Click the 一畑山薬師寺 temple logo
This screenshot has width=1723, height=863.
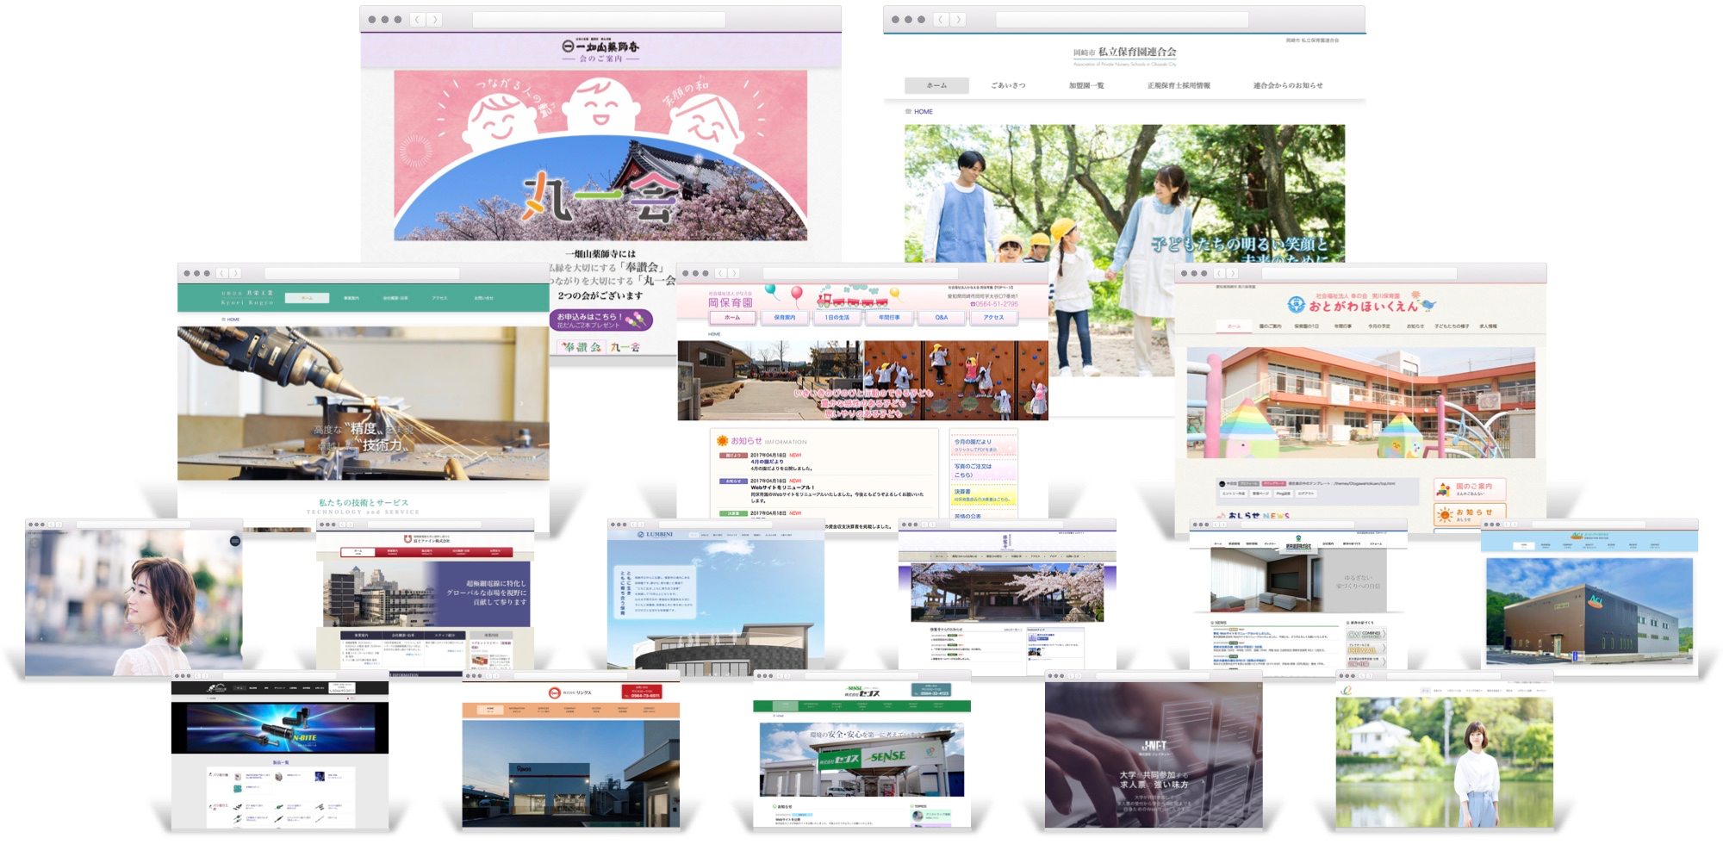click(x=600, y=47)
